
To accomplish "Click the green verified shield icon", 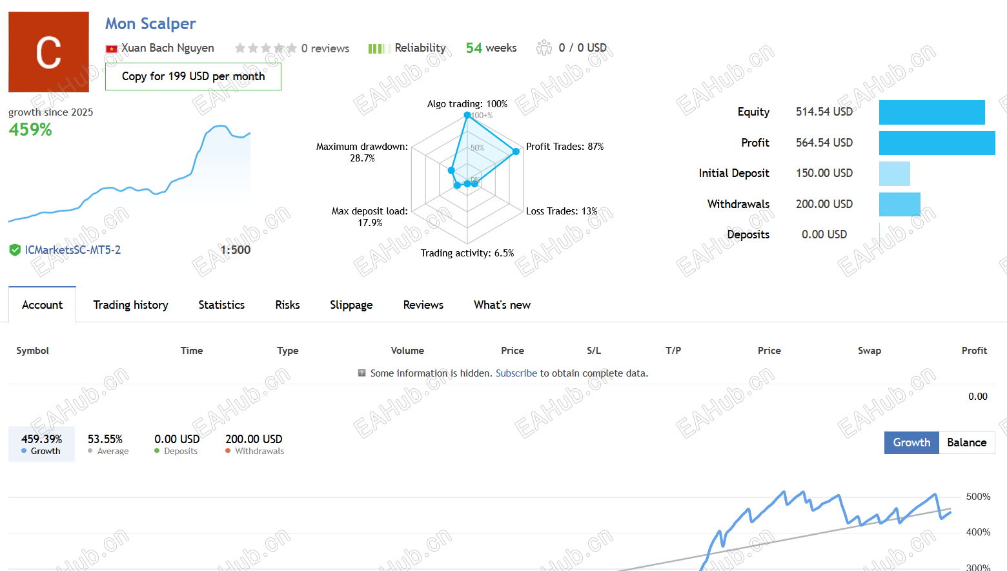I will (15, 250).
